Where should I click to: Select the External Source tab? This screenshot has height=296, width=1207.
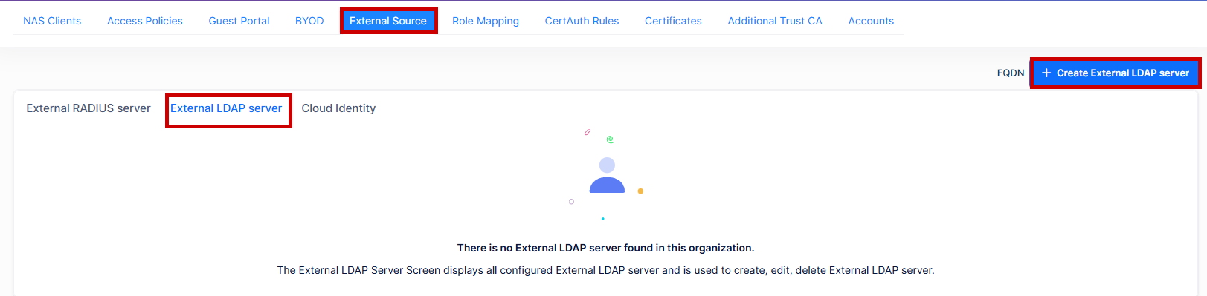pyautogui.click(x=388, y=21)
